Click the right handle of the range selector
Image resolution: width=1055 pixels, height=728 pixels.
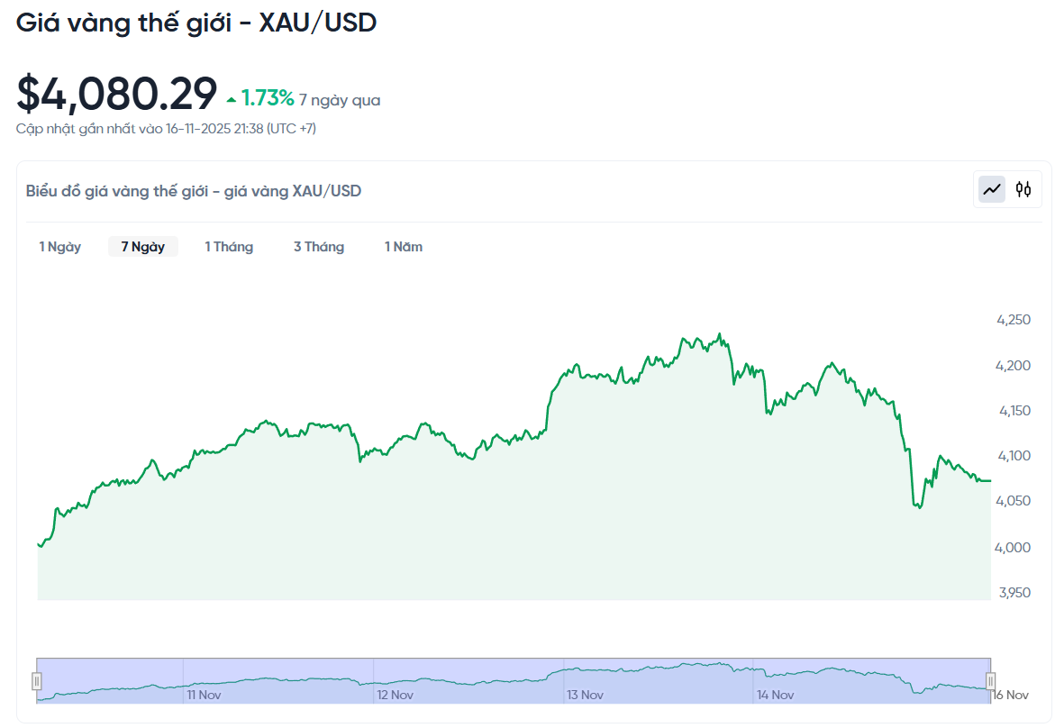(991, 680)
